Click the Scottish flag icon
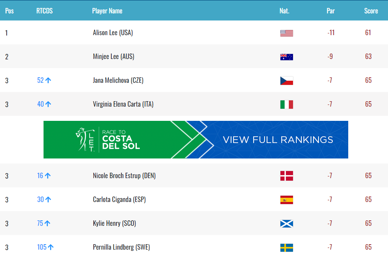This screenshot has width=388, height=258. pos(286,223)
